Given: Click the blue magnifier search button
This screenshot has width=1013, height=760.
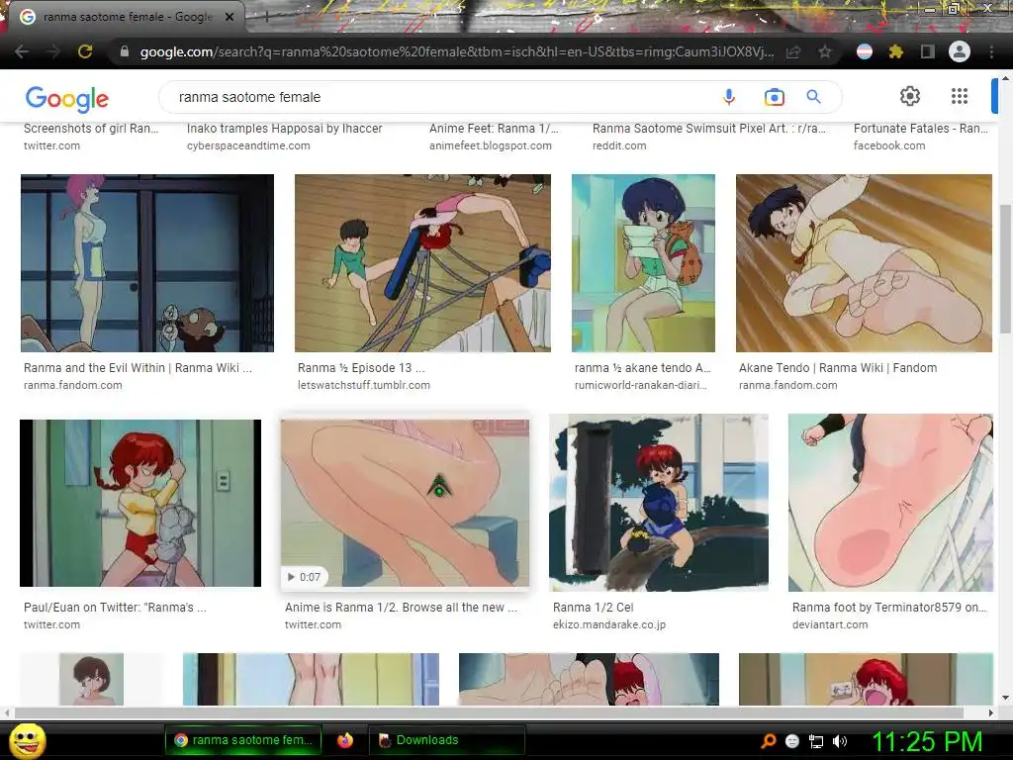Looking at the screenshot, I should pos(814,97).
